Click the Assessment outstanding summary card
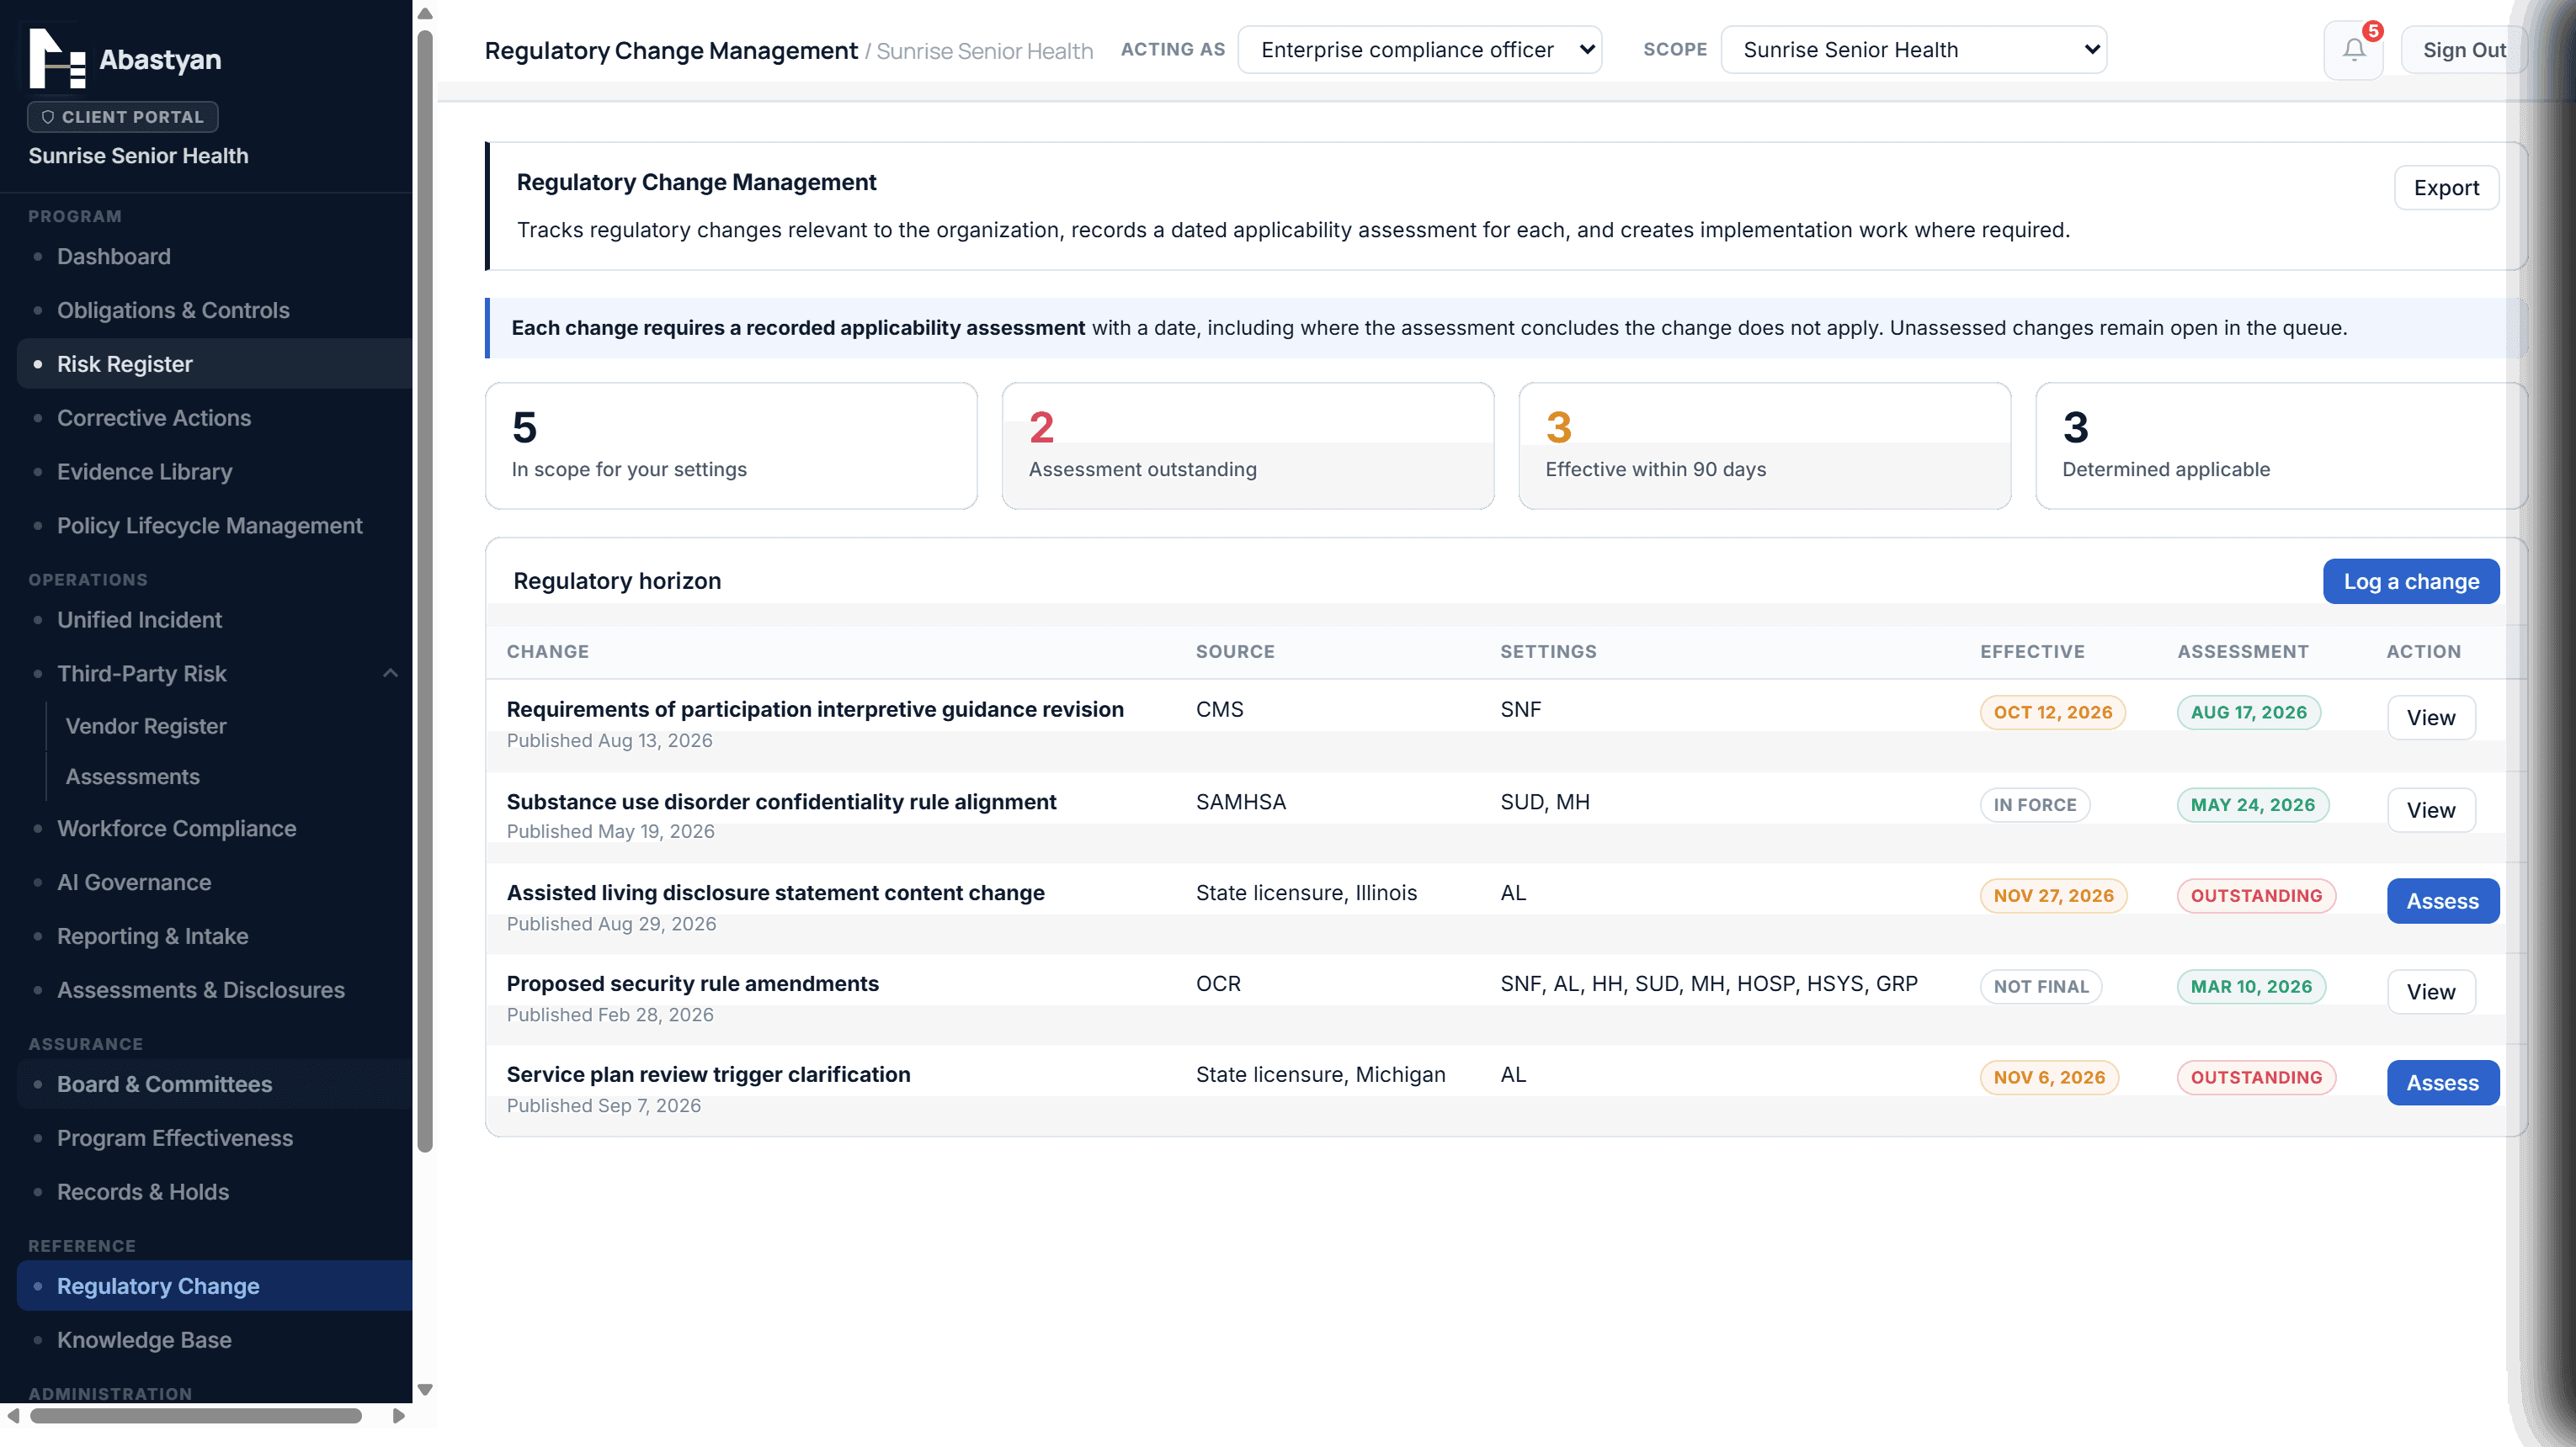The height and width of the screenshot is (1447, 2576). pyautogui.click(x=1248, y=446)
